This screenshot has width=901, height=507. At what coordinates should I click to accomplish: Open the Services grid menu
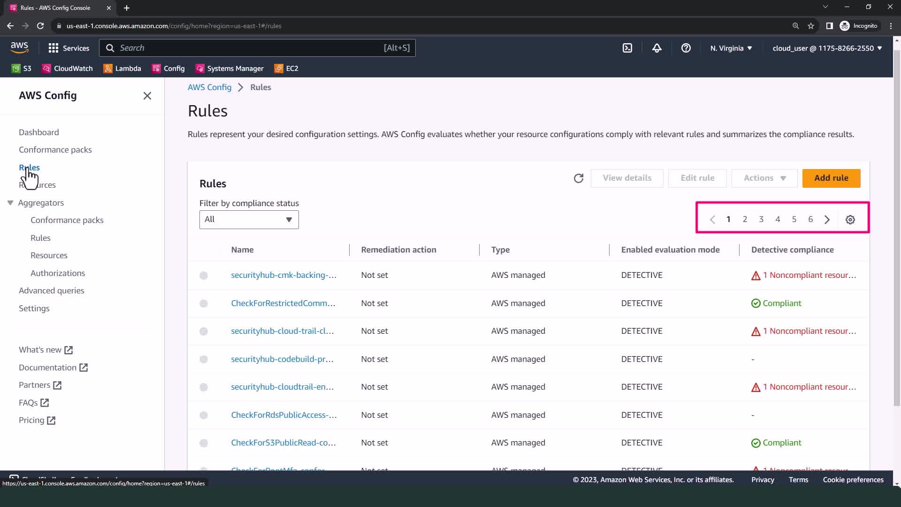pos(69,48)
